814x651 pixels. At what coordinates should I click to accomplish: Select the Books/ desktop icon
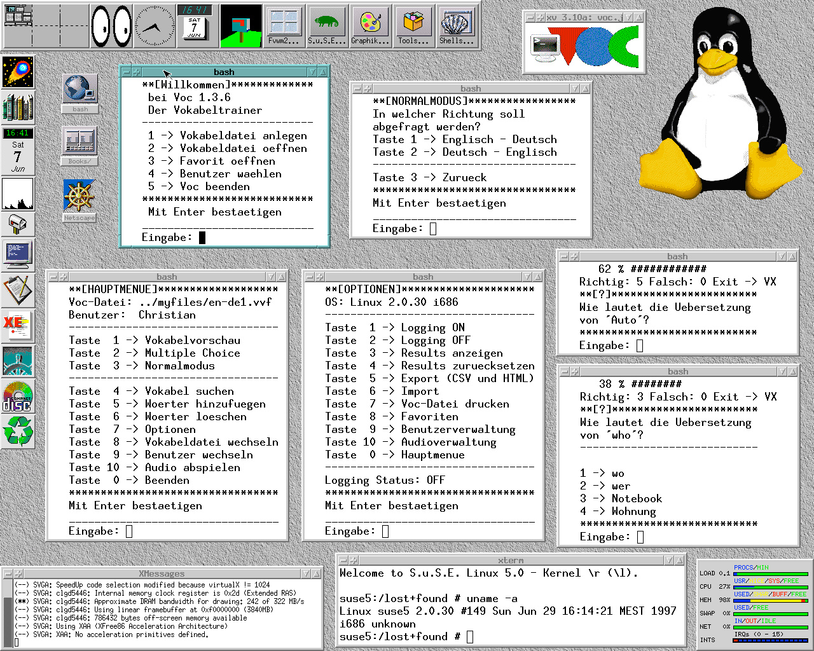point(80,146)
